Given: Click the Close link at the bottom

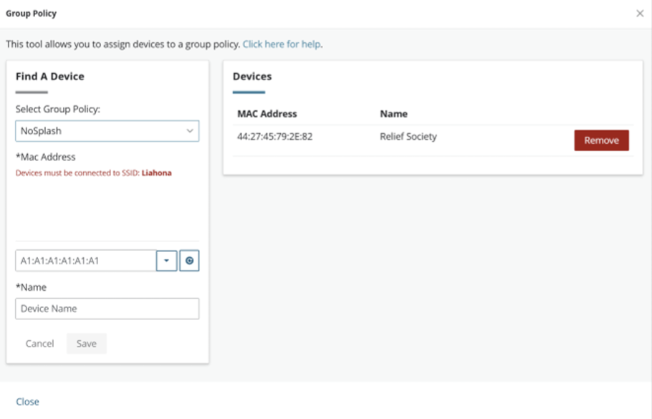Looking at the screenshot, I should coord(27,402).
